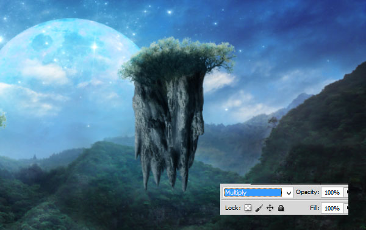The width and height of the screenshot is (366, 230).
Task: Open the Opacity slider arrow
Action: click(347, 192)
